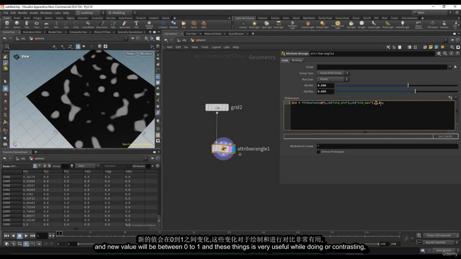461x259 pixels.
Task: Expand the Group field dropdown arrow
Action: (450, 67)
